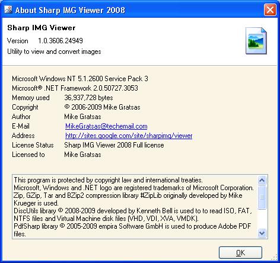Click the line starting 'Zip, GZip, Tar and BZip2'
The height and width of the screenshot is (263, 280).
coord(128,195)
